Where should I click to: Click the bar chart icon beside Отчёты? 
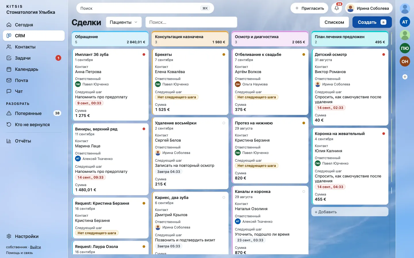pyautogui.click(x=9, y=141)
